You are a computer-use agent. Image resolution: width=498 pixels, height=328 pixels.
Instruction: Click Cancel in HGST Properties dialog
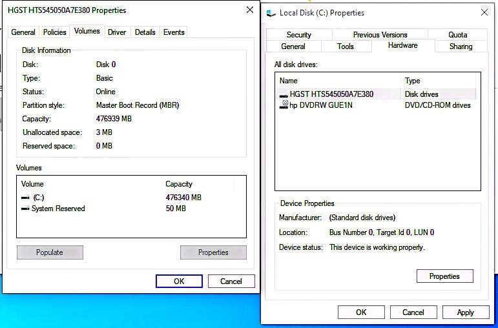[231, 282]
